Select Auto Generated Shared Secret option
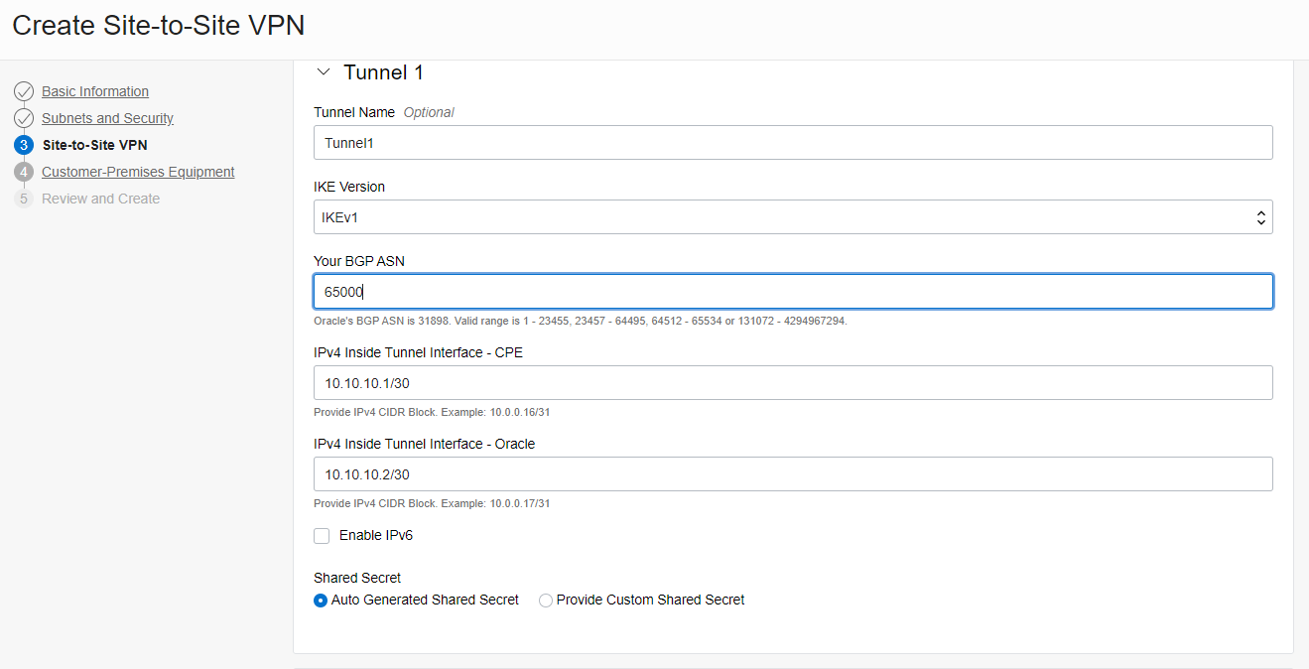This screenshot has width=1309, height=669. coord(321,601)
